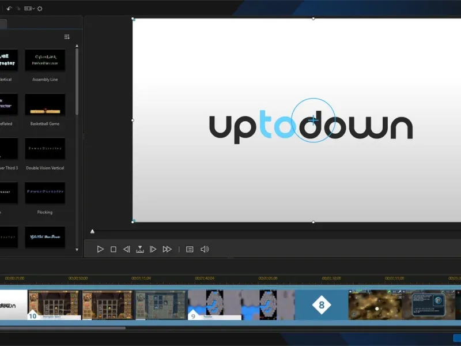Click library scrollbar down arrow
Viewport: 461px width, 346px height.
[77, 250]
